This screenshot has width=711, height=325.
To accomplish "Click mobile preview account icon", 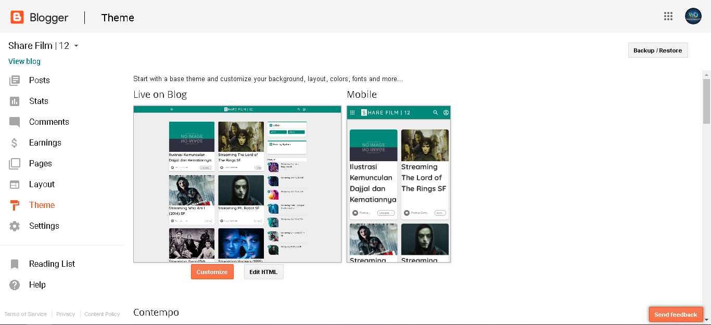I will tap(446, 112).
